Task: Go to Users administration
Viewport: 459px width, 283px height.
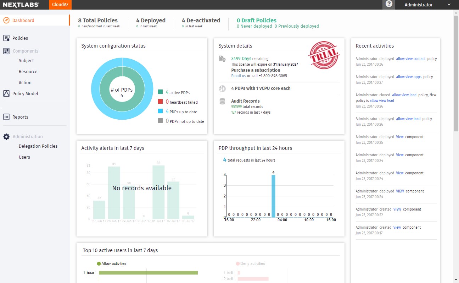Action: click(x=24, y=157)
